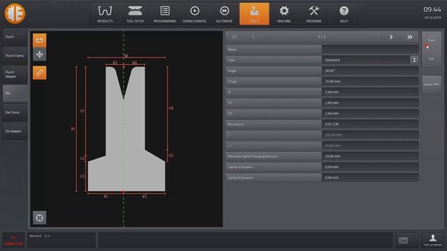Toggle the orange ruler dimensions tool
447x251 pixels.
[x=39, y=73]
